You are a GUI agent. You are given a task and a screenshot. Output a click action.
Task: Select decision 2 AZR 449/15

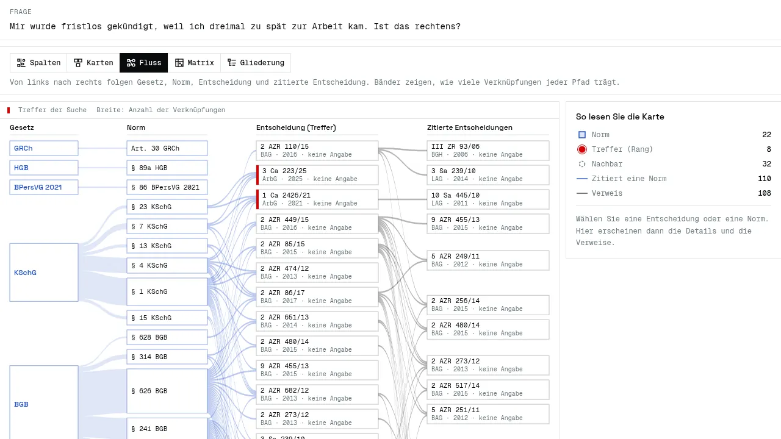click(x=317, y=224)
